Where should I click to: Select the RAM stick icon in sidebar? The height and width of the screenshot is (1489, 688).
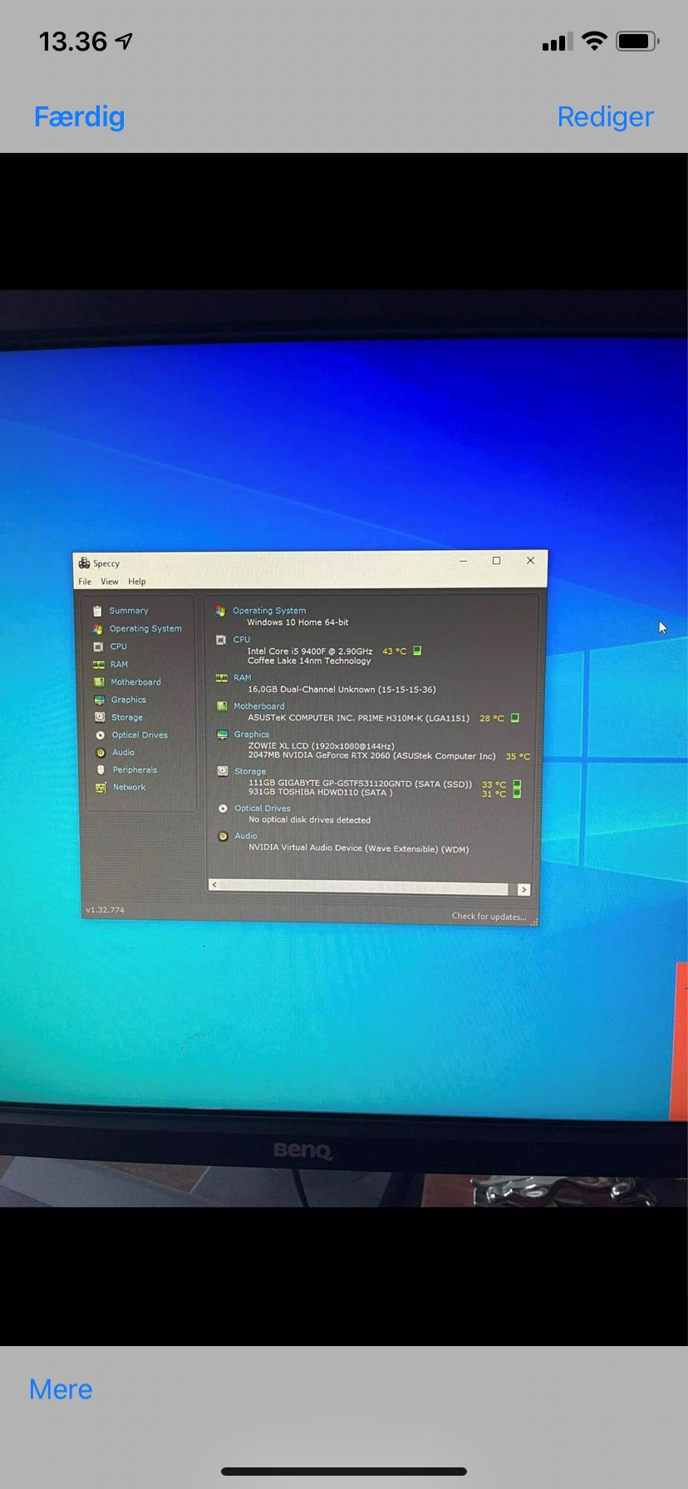98,665
